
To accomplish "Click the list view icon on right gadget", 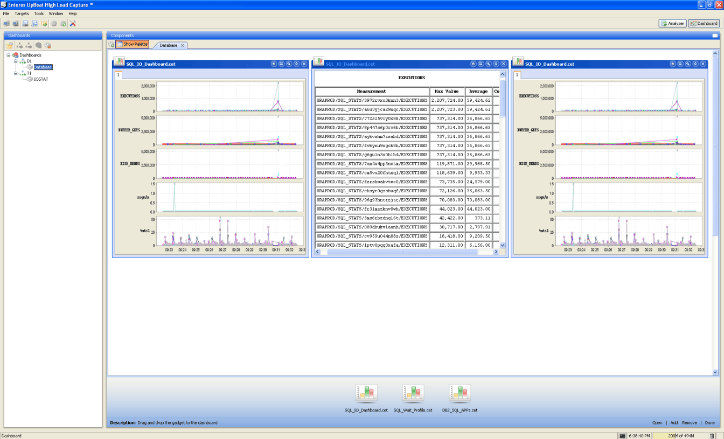I will pos(680,64).
